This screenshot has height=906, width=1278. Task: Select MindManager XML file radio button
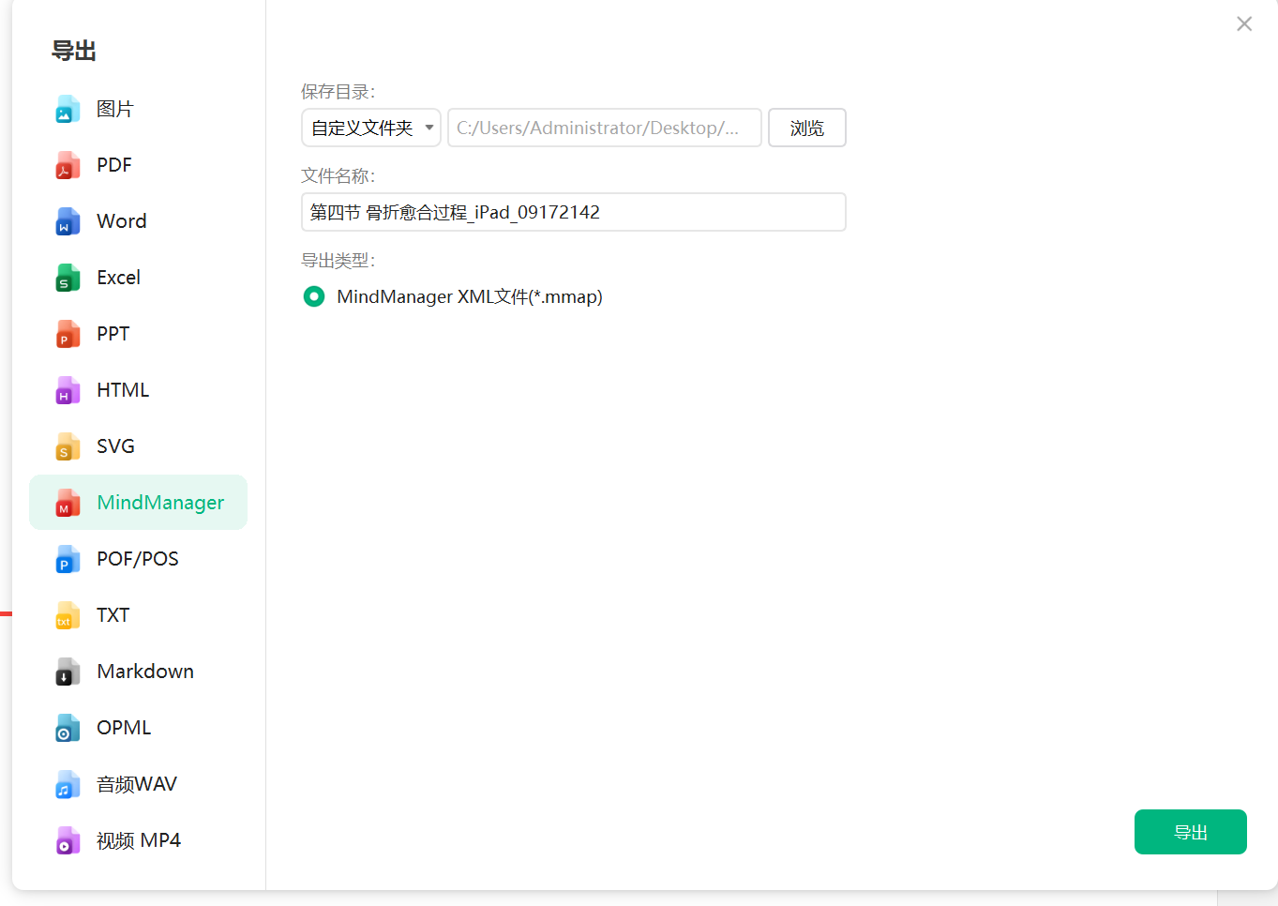pyautogui.click(x=314, y=297)
